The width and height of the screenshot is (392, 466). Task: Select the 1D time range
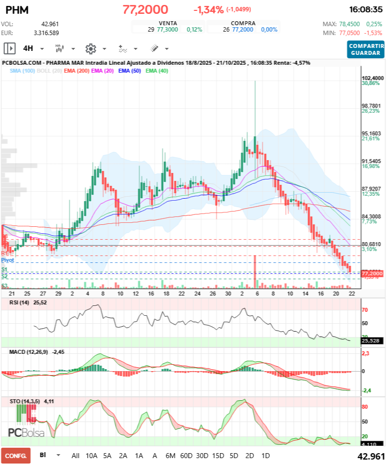point(265,455)
